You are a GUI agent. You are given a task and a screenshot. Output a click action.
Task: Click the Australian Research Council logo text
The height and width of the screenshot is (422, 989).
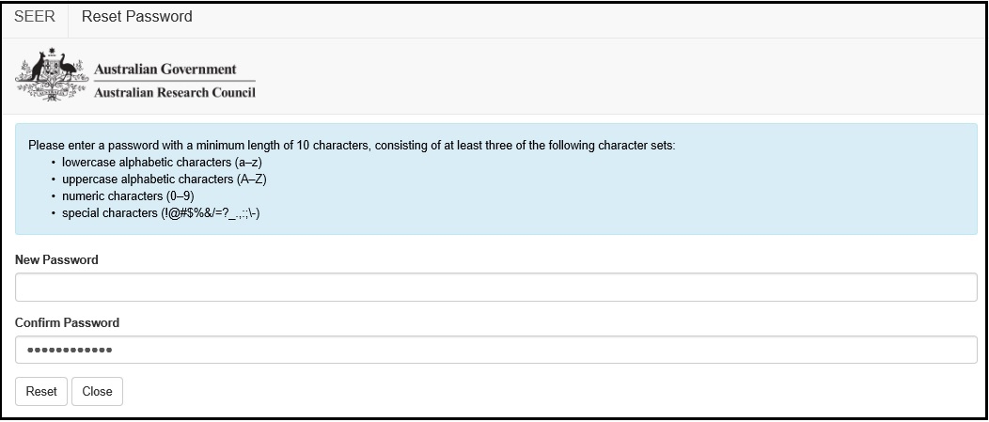(x=175, y=92)
